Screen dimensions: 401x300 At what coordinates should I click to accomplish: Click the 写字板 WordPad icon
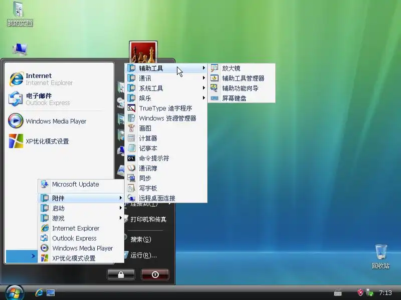pyautogui.click(x=131, y=188)
